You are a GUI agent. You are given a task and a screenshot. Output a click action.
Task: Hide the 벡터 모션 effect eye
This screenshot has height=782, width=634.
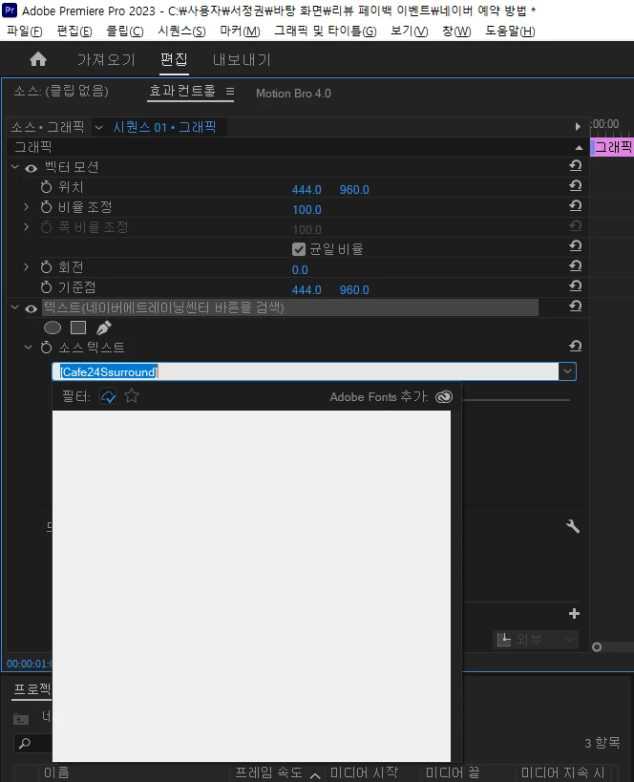tap(31, 169)
